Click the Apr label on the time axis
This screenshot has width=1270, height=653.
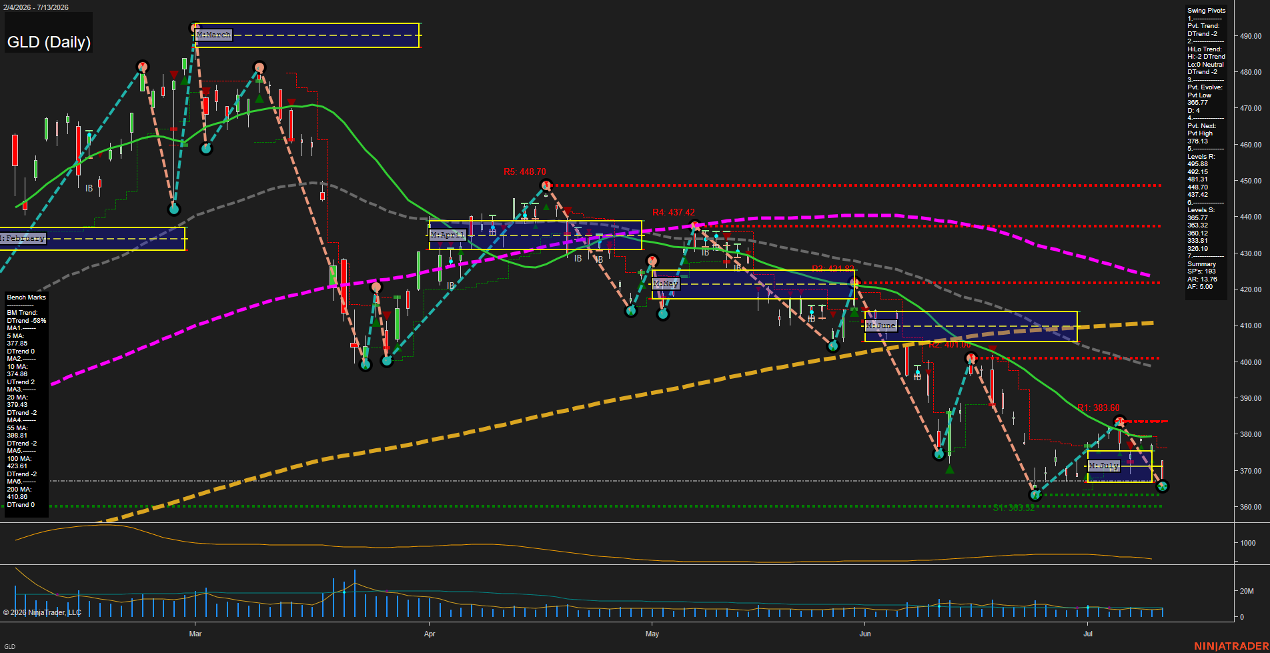(430, 634)
